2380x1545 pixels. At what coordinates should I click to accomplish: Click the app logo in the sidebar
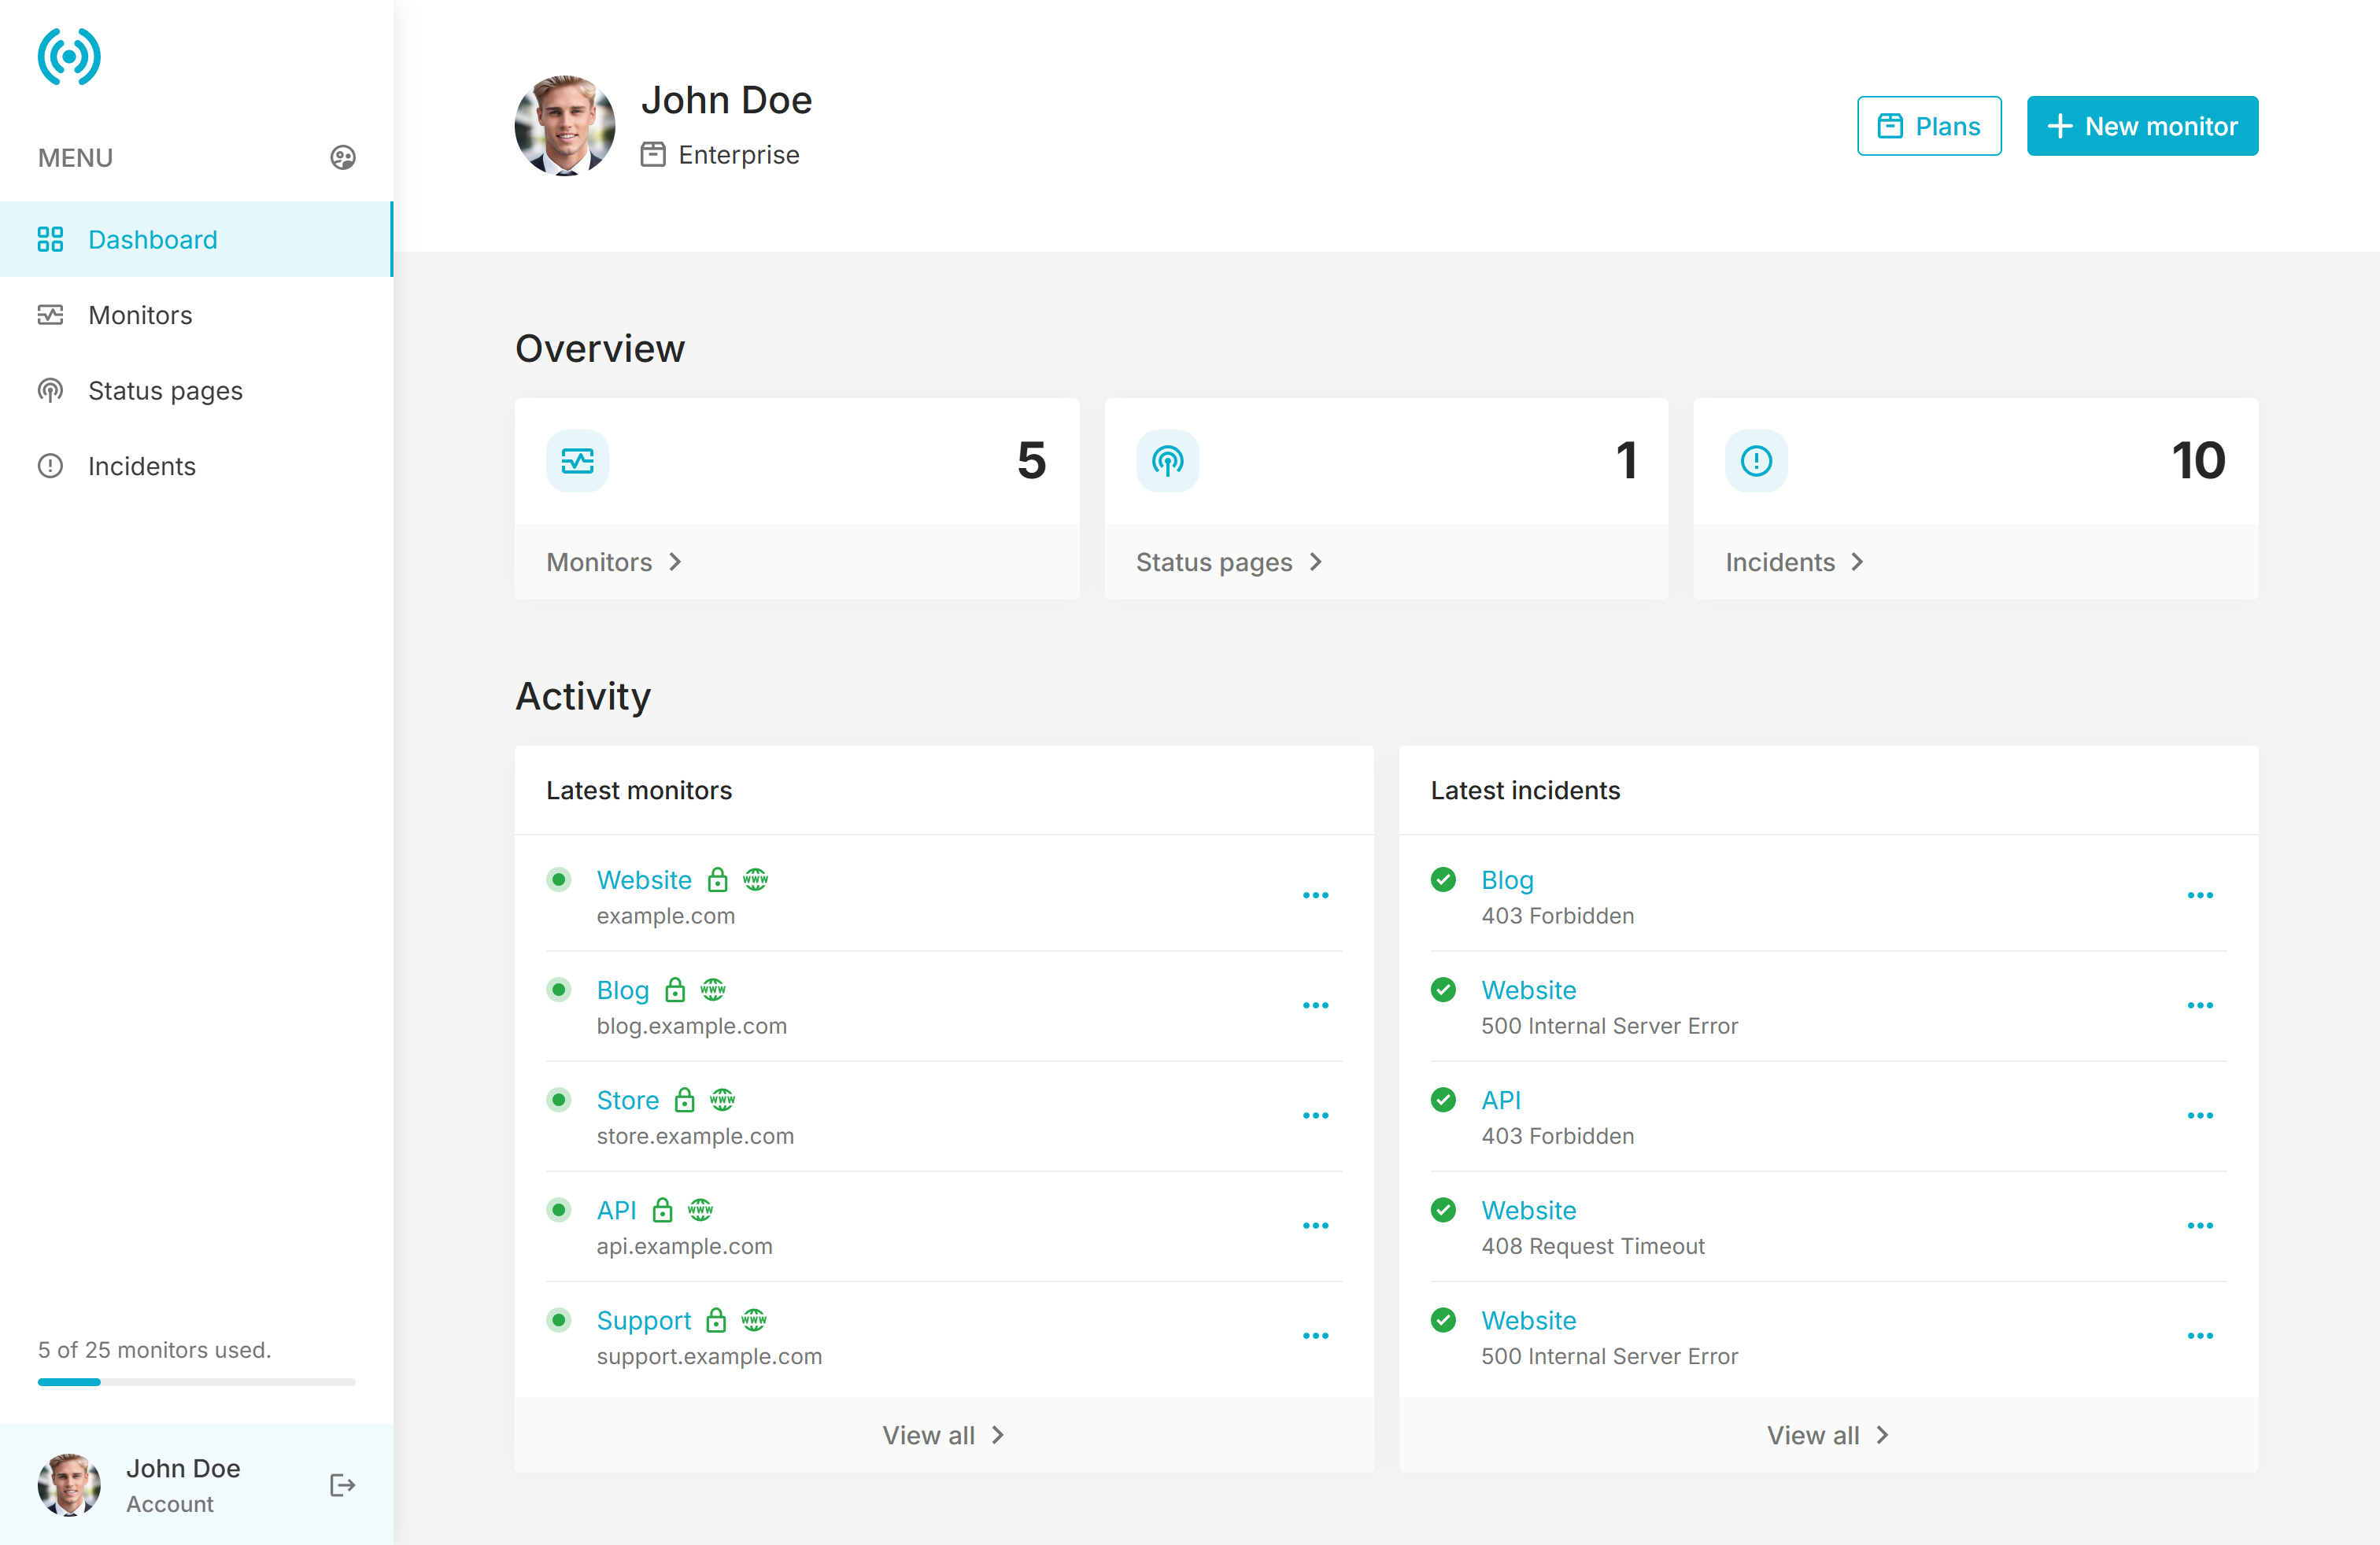(69, 56)
